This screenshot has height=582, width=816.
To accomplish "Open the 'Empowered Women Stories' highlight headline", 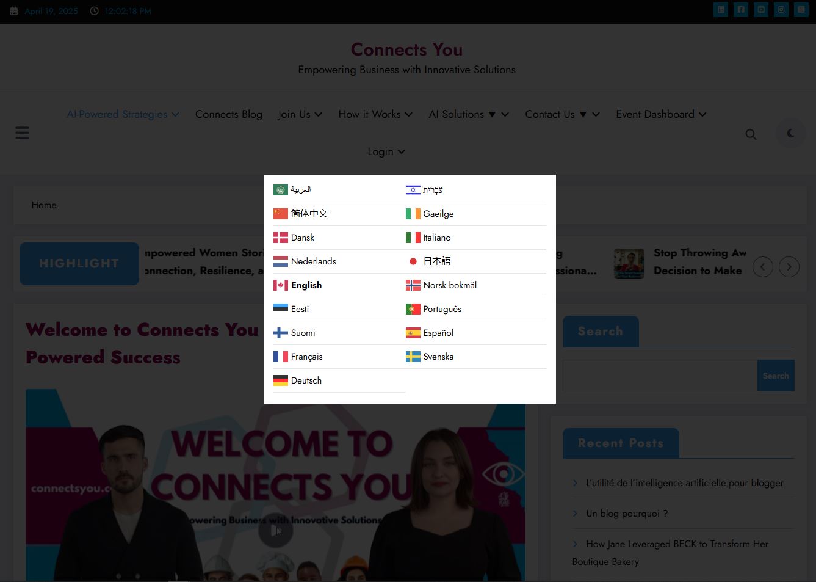I will [x=204, y=261].
